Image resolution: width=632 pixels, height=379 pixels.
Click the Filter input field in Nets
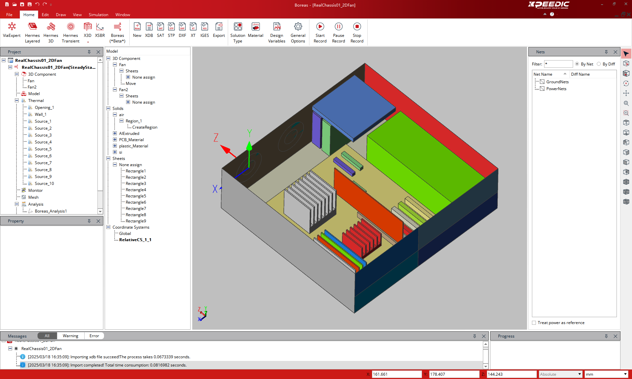point(558,64)
